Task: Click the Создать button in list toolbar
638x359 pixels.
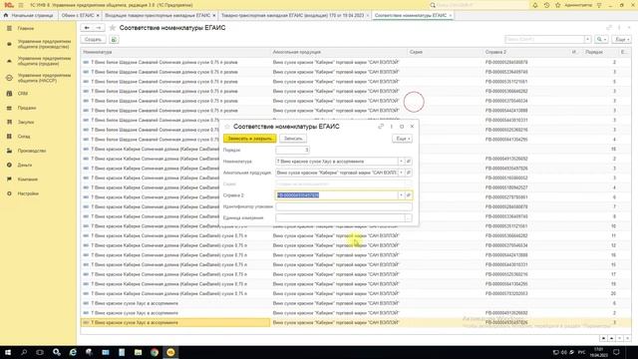Action: coord(93,40)
